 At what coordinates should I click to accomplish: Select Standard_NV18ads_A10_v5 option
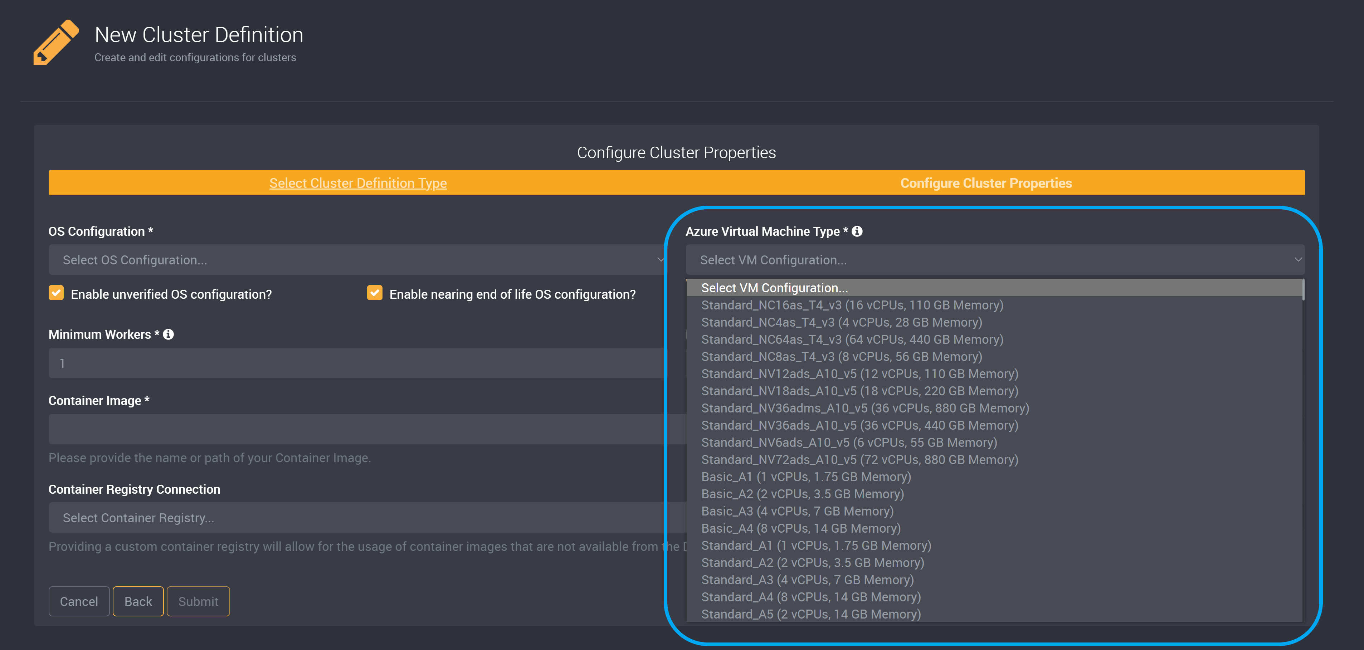point(994,391)
